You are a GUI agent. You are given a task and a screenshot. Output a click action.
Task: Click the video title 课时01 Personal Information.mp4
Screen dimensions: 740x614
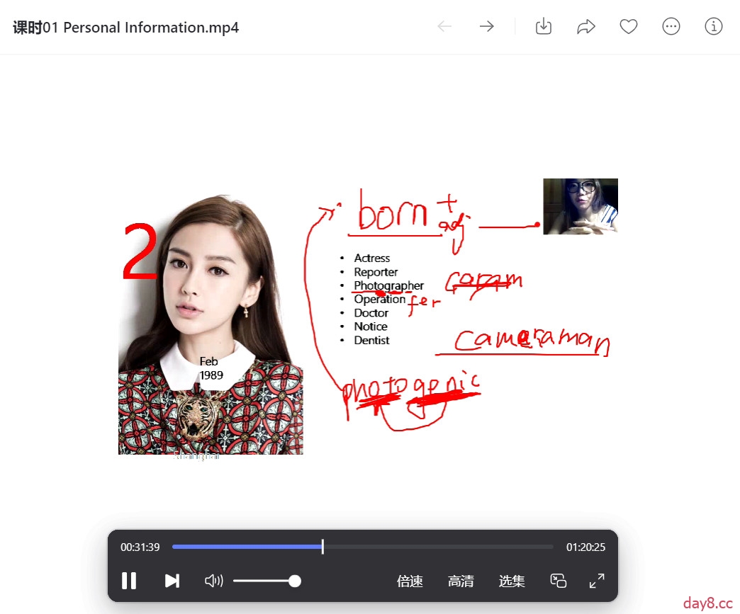[x=126, y=28]
